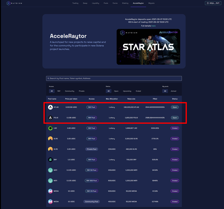Click the RAY 500 Pool badge
This screenshot has height=209, width=224.
click(x=91, y=180)
